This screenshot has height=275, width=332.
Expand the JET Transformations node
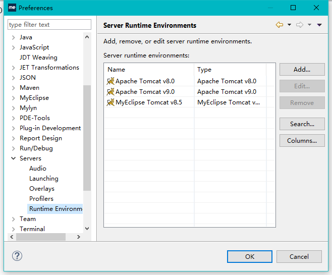[x=13, y=68]
